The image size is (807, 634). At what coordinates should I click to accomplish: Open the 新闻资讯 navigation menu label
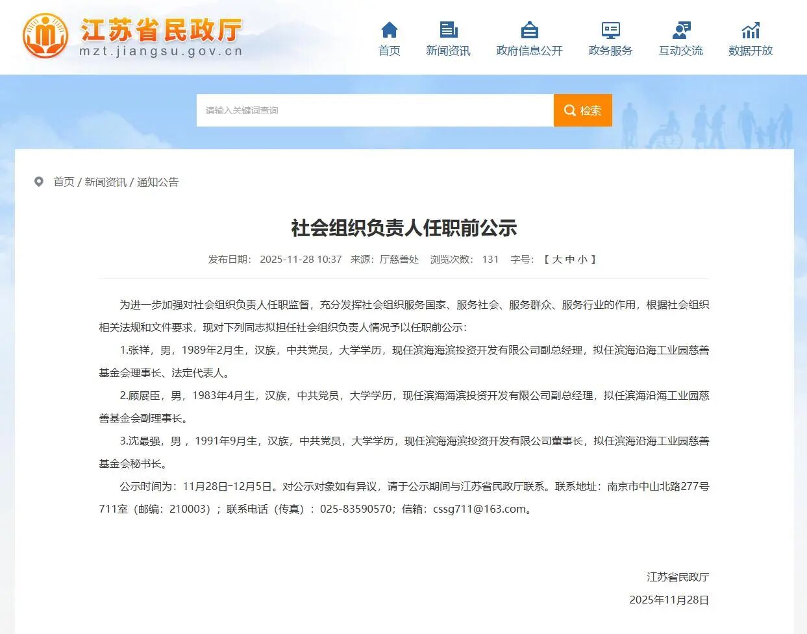(448, 51)
